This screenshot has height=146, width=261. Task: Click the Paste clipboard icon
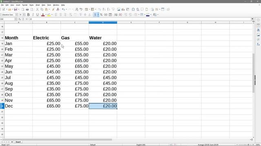click(46, 9)
